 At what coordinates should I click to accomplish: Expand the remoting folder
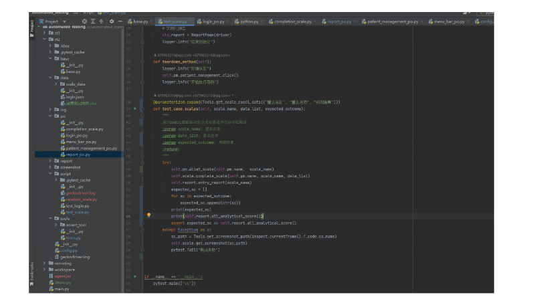[x=44, y=264]
